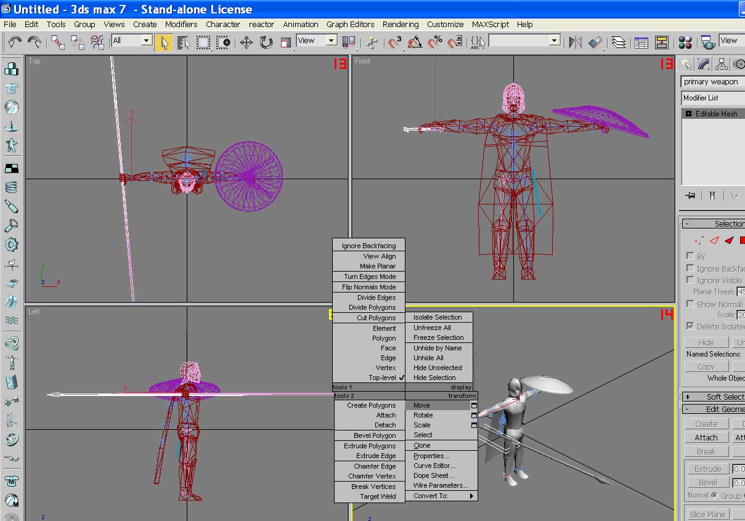
Task: Click the Mirror Selected Objects tool
Action: click(x=575, y=42)
